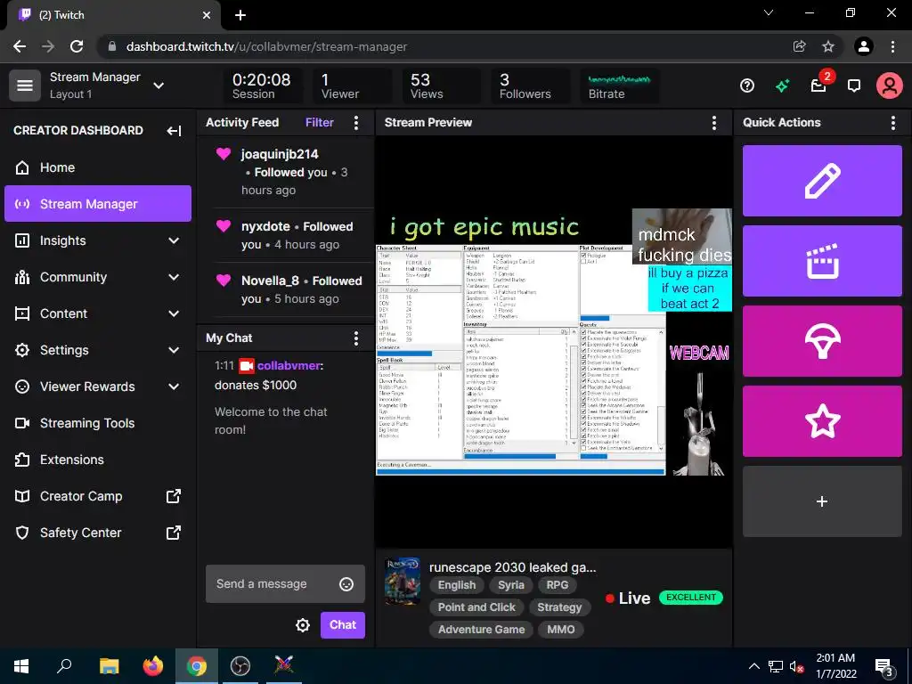This screenshot has height=684, width=912.
Task: Click Filter in the Activity Feed
Action: [x=320, y=122]
